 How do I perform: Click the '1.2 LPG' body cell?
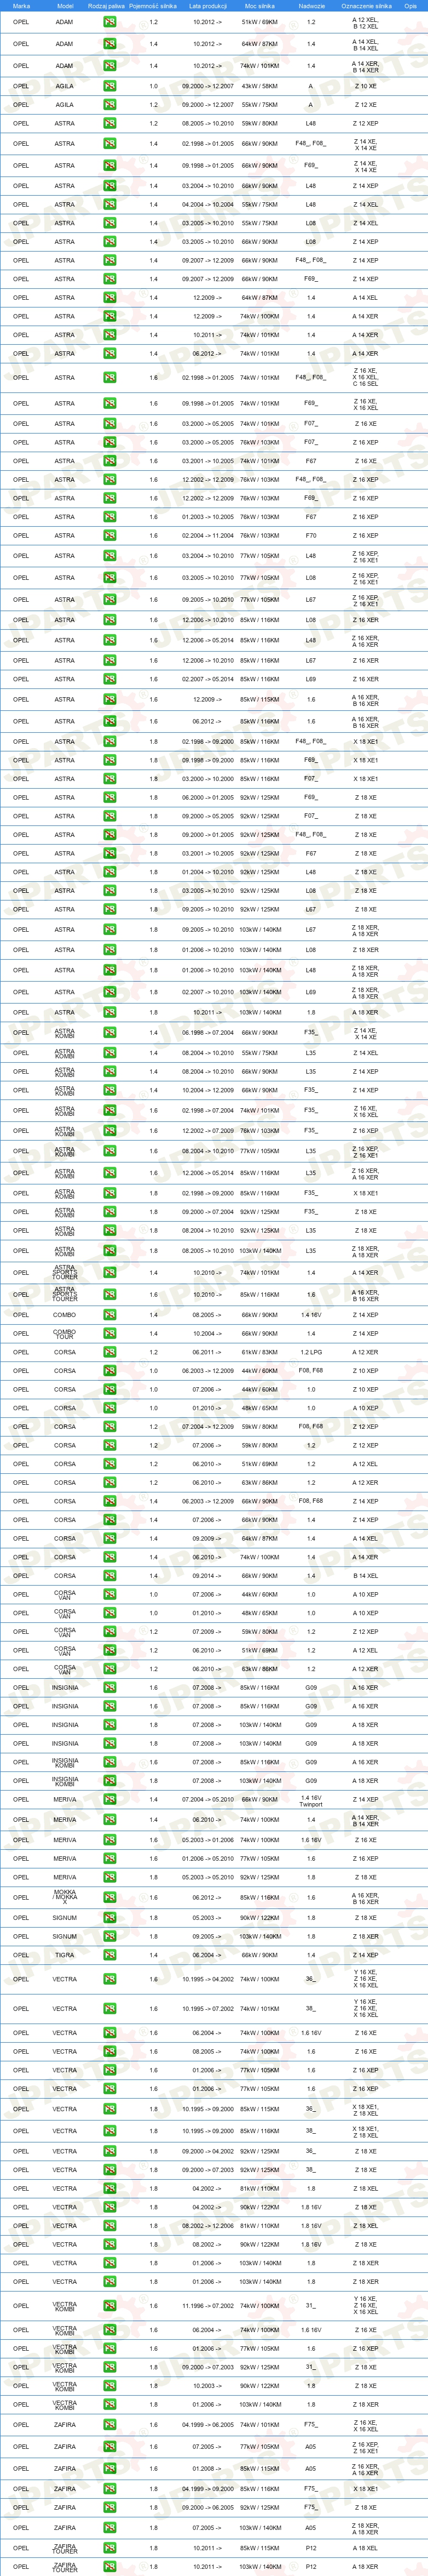pyautogui.click(x=311, y=1352)
